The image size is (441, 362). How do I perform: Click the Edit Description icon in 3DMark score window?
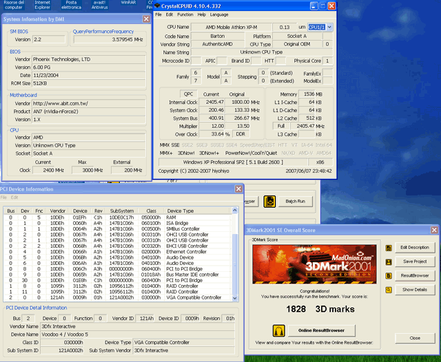389,248
